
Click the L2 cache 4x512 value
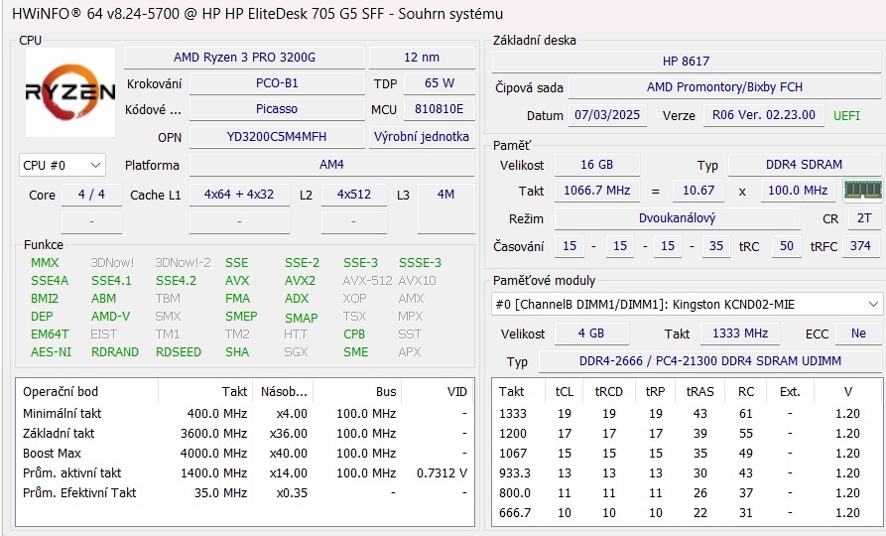pos(354,195)
